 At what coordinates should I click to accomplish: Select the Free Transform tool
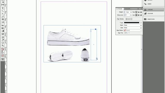pos(3,28)
